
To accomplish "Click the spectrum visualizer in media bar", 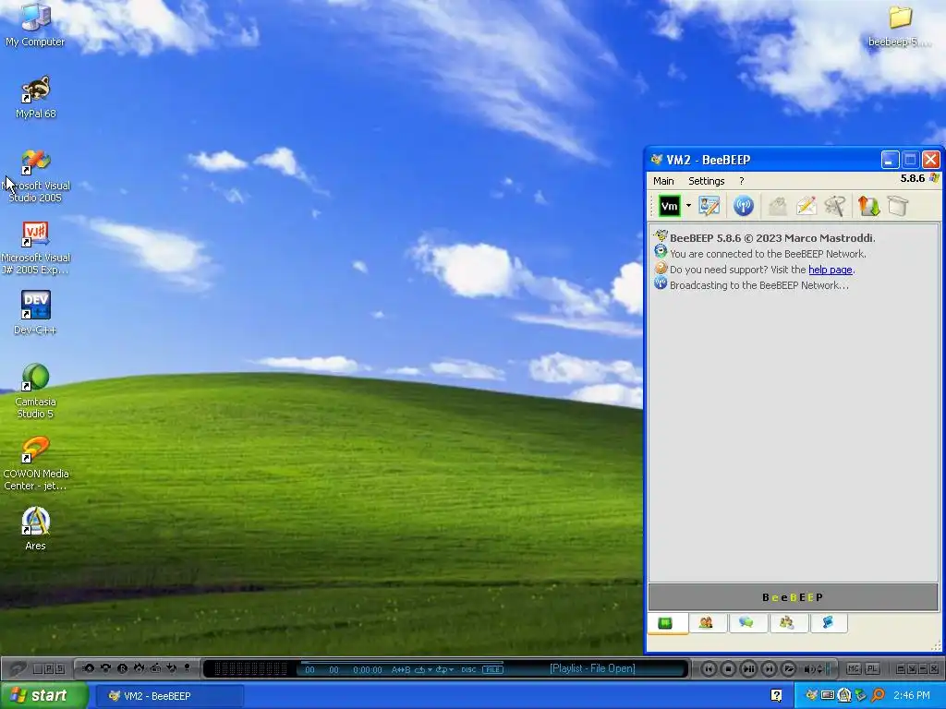I will coord(250,669).
